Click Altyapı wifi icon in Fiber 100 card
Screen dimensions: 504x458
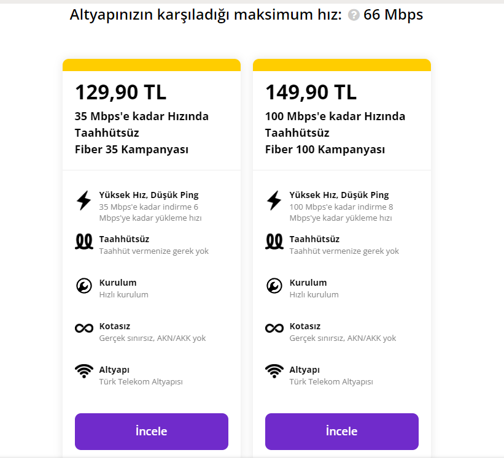click(274, 372)
